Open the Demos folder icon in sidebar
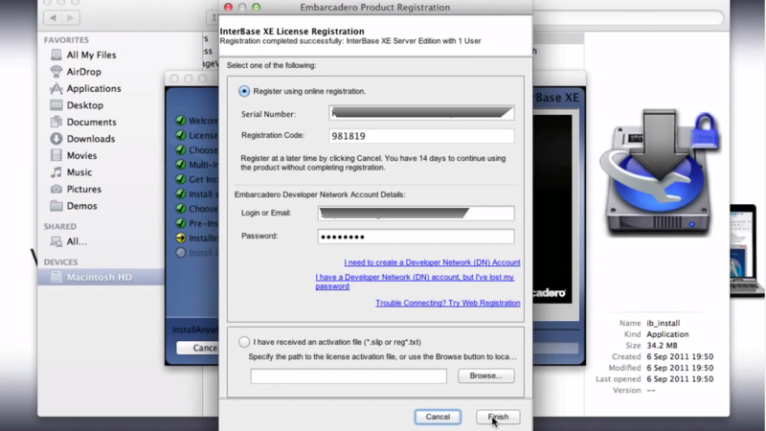Viewport: 766px width, 431px height. [56, 206]
